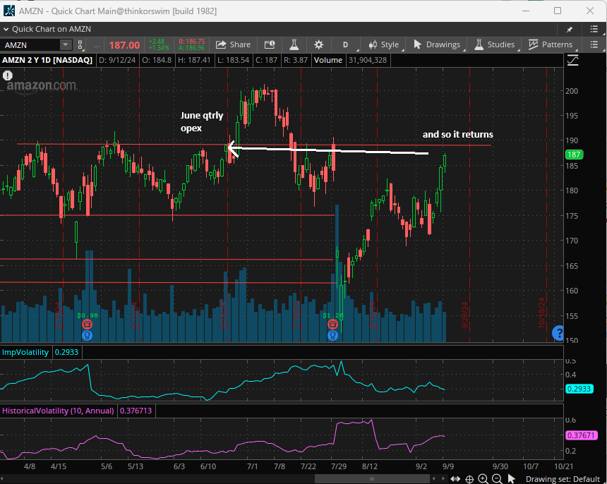Click the C: 187 close value
607x484 pixels.
point(265,60)
